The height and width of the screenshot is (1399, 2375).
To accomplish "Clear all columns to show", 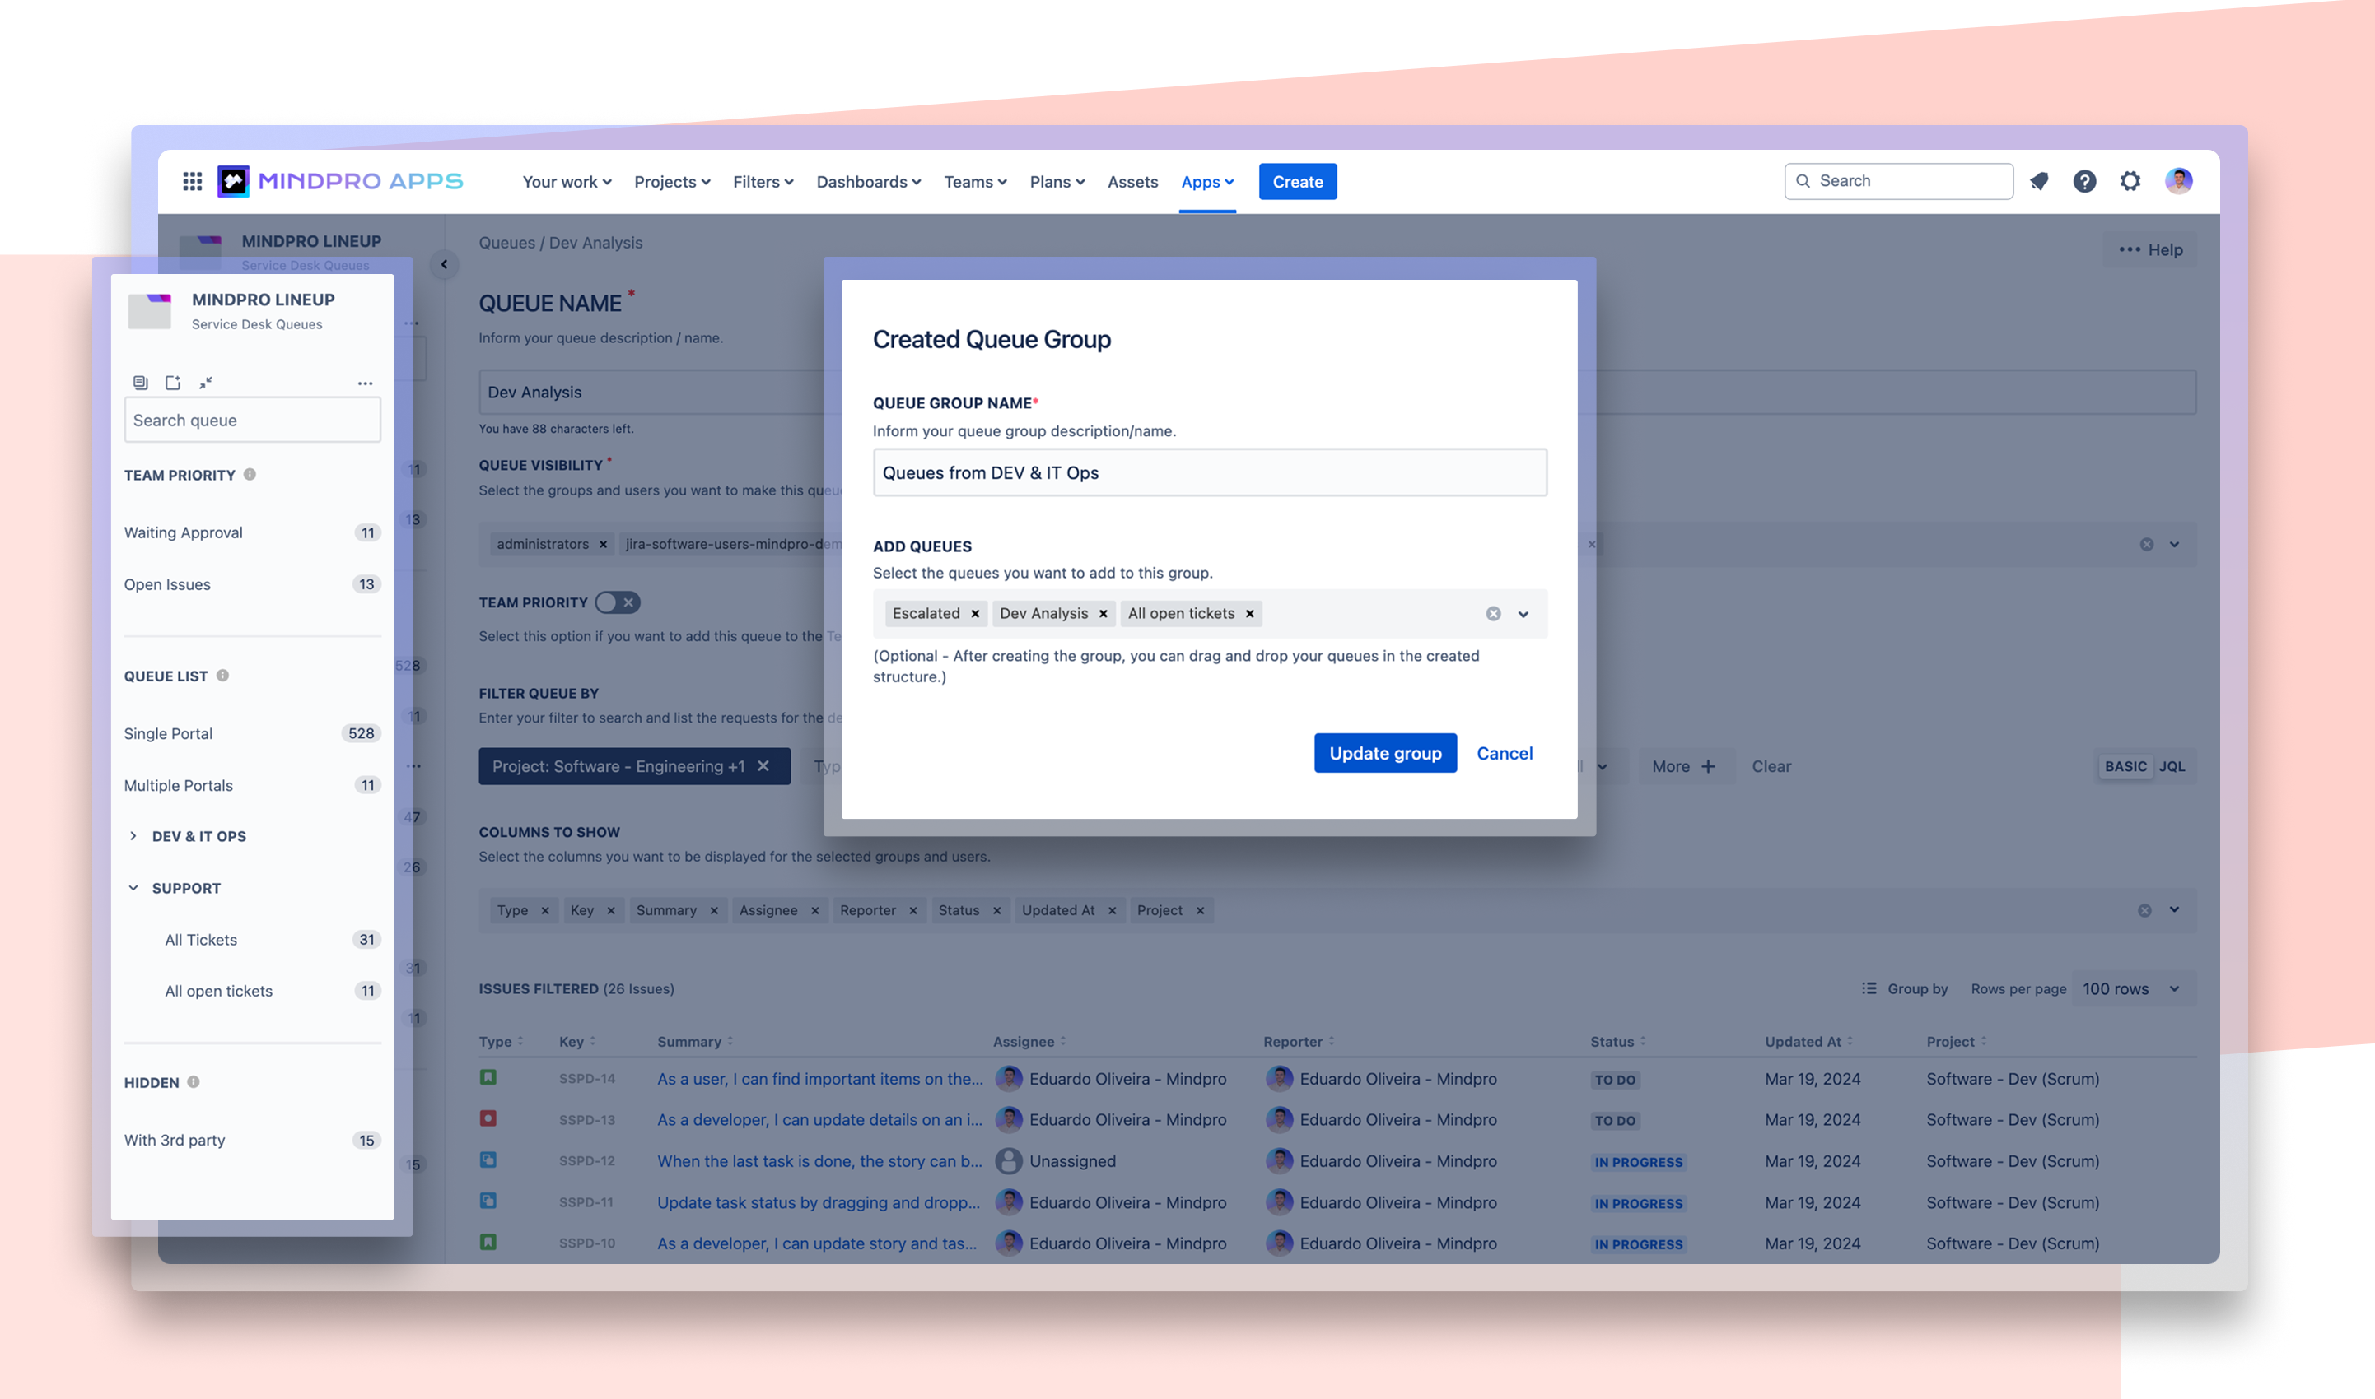I will coord(2144,909).
